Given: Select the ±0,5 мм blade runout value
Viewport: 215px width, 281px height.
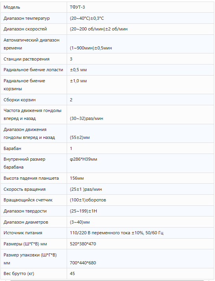Looking at the screenshot, I should tap(78, 70).
